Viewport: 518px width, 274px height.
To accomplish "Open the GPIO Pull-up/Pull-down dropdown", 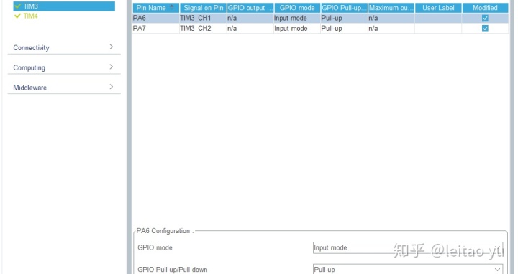I will (x=408, y=269).
